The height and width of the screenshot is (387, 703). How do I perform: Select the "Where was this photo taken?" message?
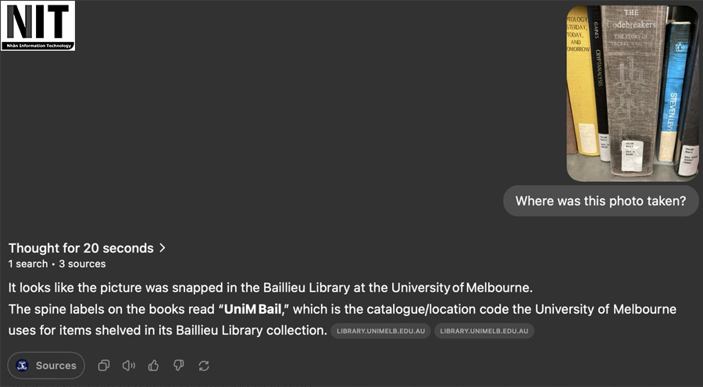pos(601,201)
